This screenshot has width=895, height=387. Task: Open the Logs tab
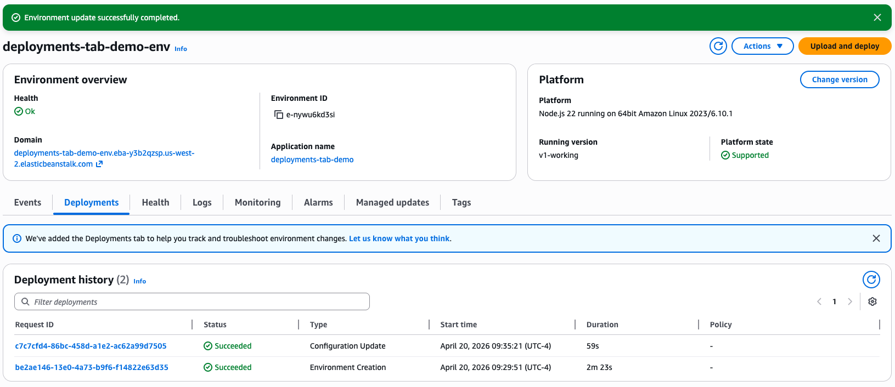(202, 202)
